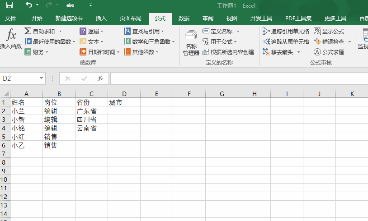Select cell C2 containing 广东省

click(91, 111)
